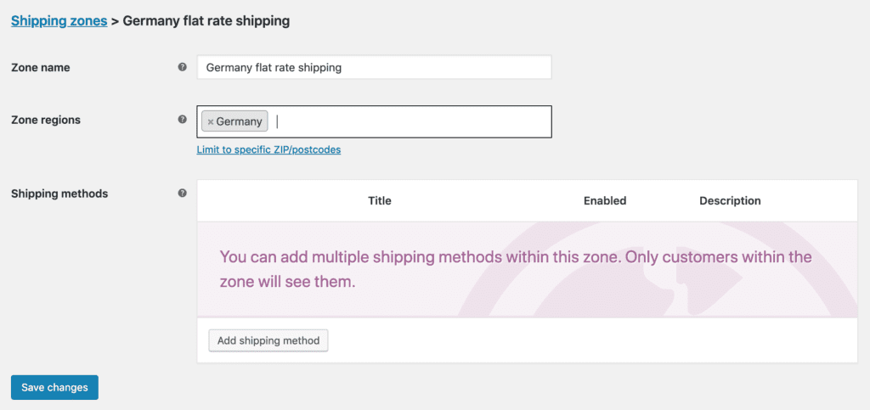The image size is (870, 410).
Task: Click the Zone name label
Action: click(x=41, y=68)
